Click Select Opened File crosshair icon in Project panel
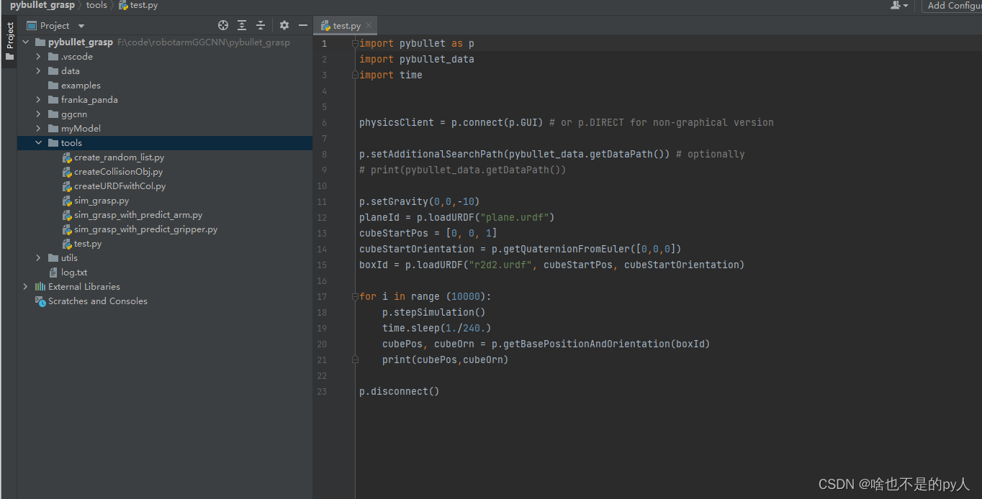 coord(222,24)
